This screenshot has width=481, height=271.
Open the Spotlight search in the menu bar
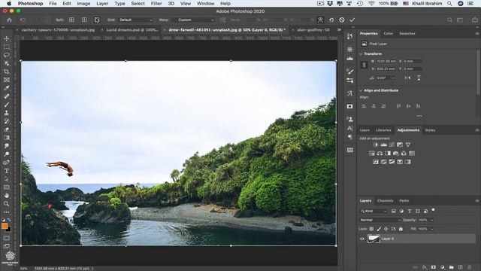pos(449,4)
